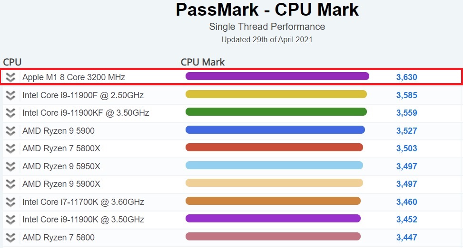
Task: Click the CPU Mark column header
Action: (x=203, y=62)
